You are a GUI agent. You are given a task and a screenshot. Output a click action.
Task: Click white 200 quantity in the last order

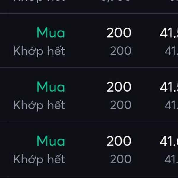(x=119, y=141)
